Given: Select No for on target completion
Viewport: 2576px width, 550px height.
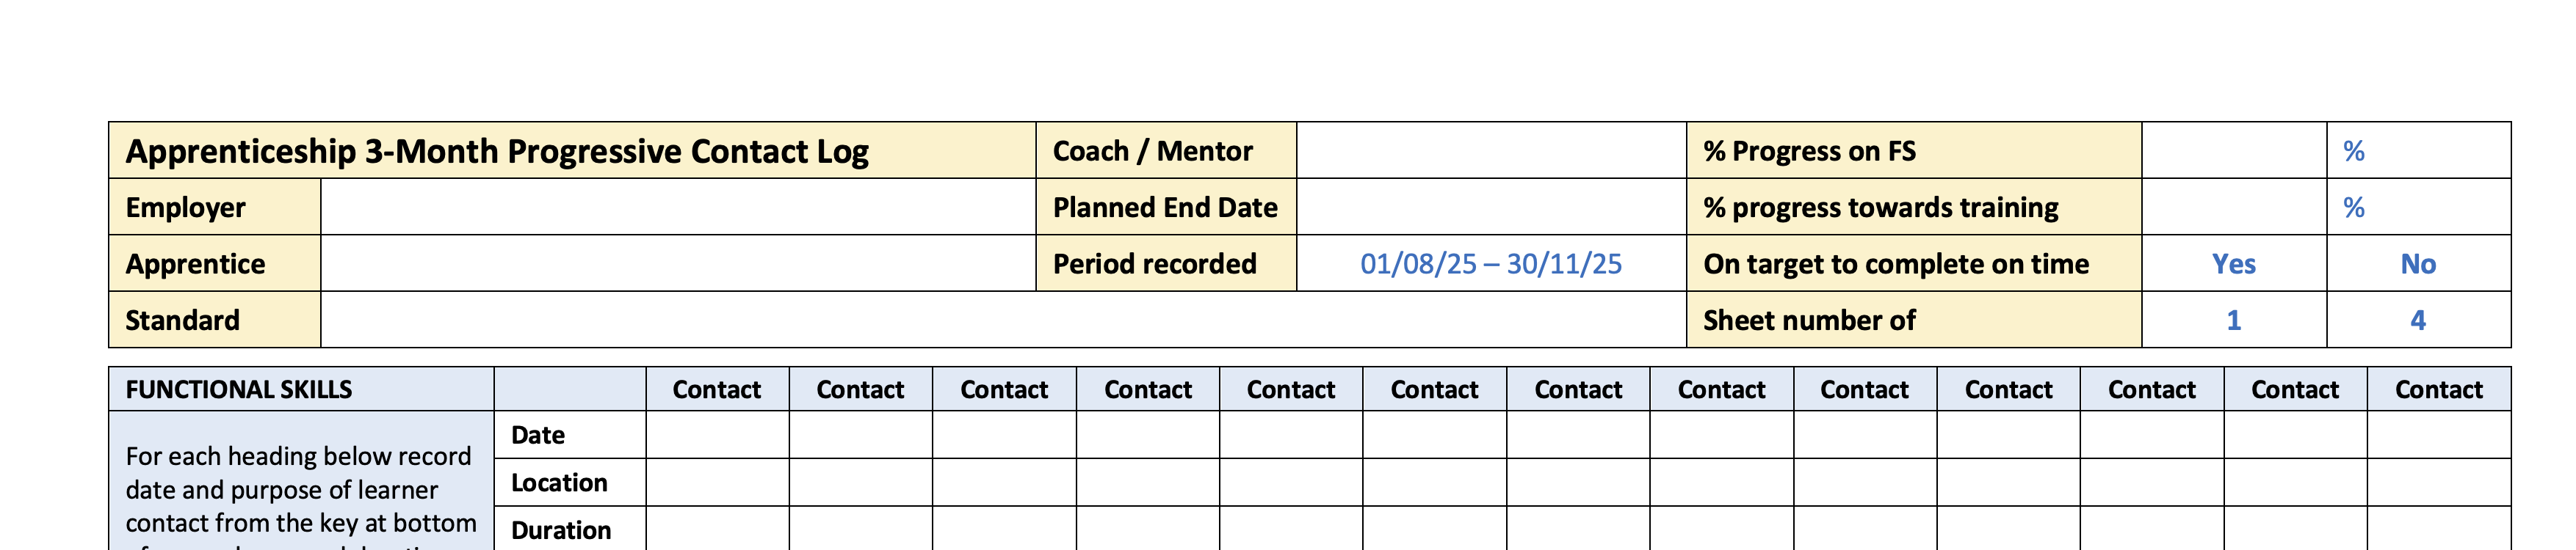Looking at the screenshot, I should tap(2418, 263).
